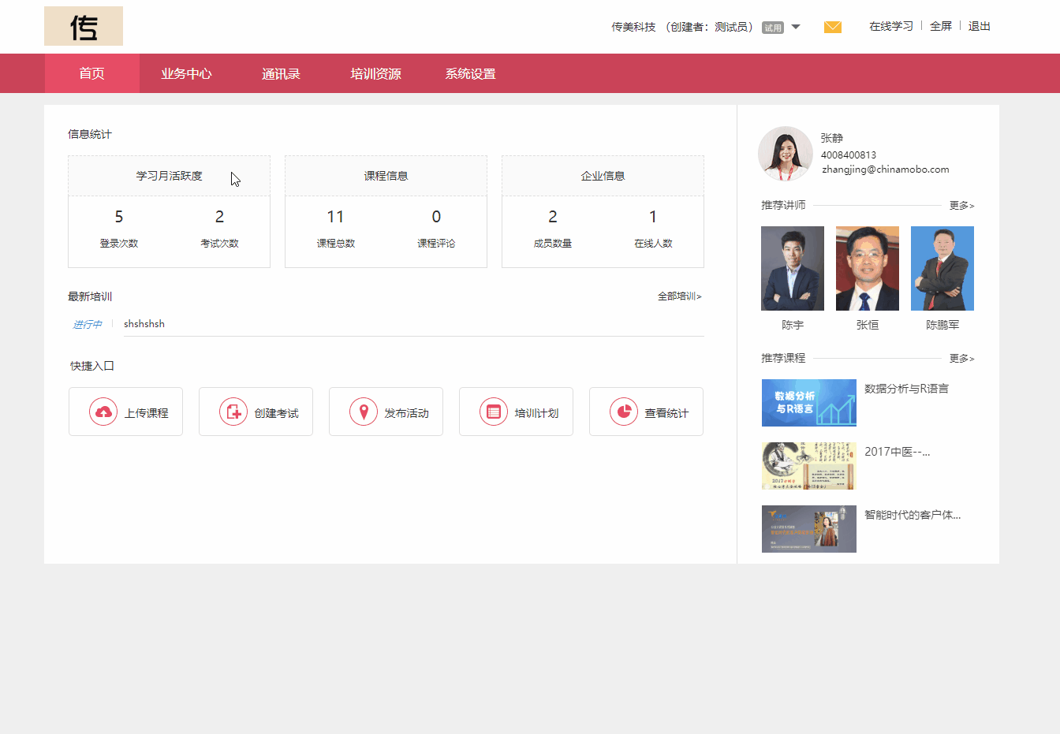Switch to the 业务中心 tab
The image size is (1060, 734).
186,73
